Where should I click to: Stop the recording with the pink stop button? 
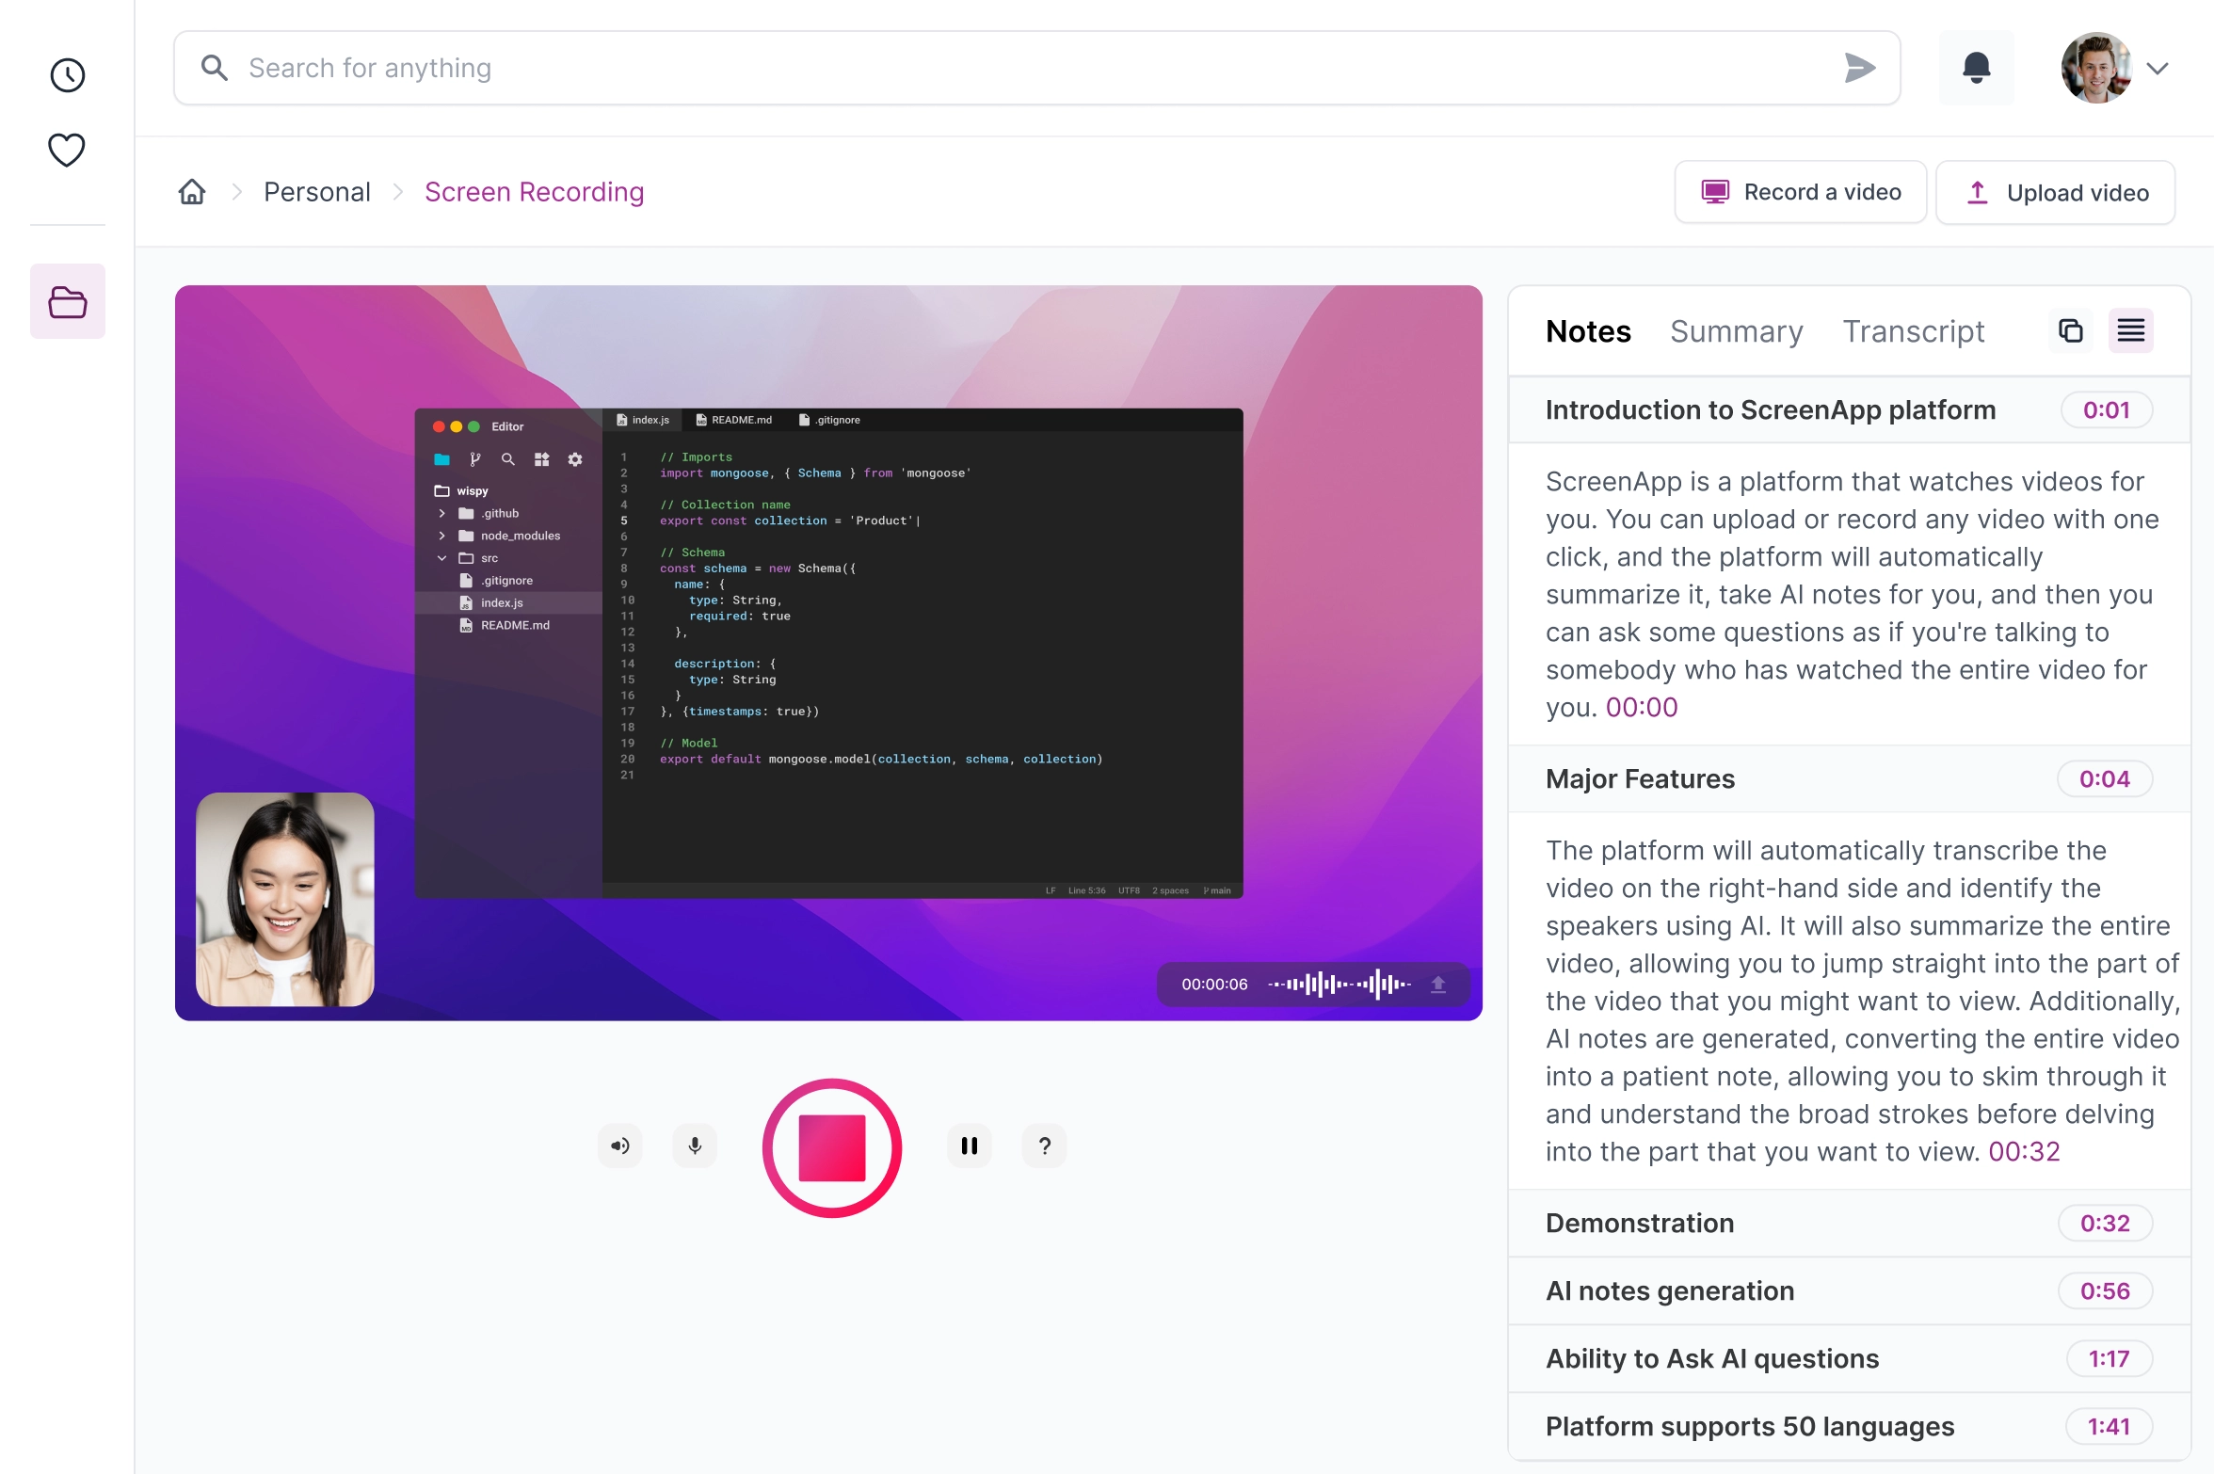[831, 1147]
